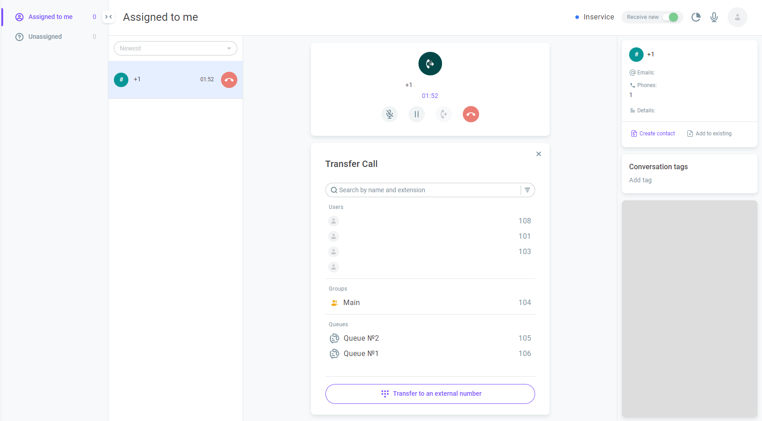Open the user profile avatar menu

tap(738, 17)
